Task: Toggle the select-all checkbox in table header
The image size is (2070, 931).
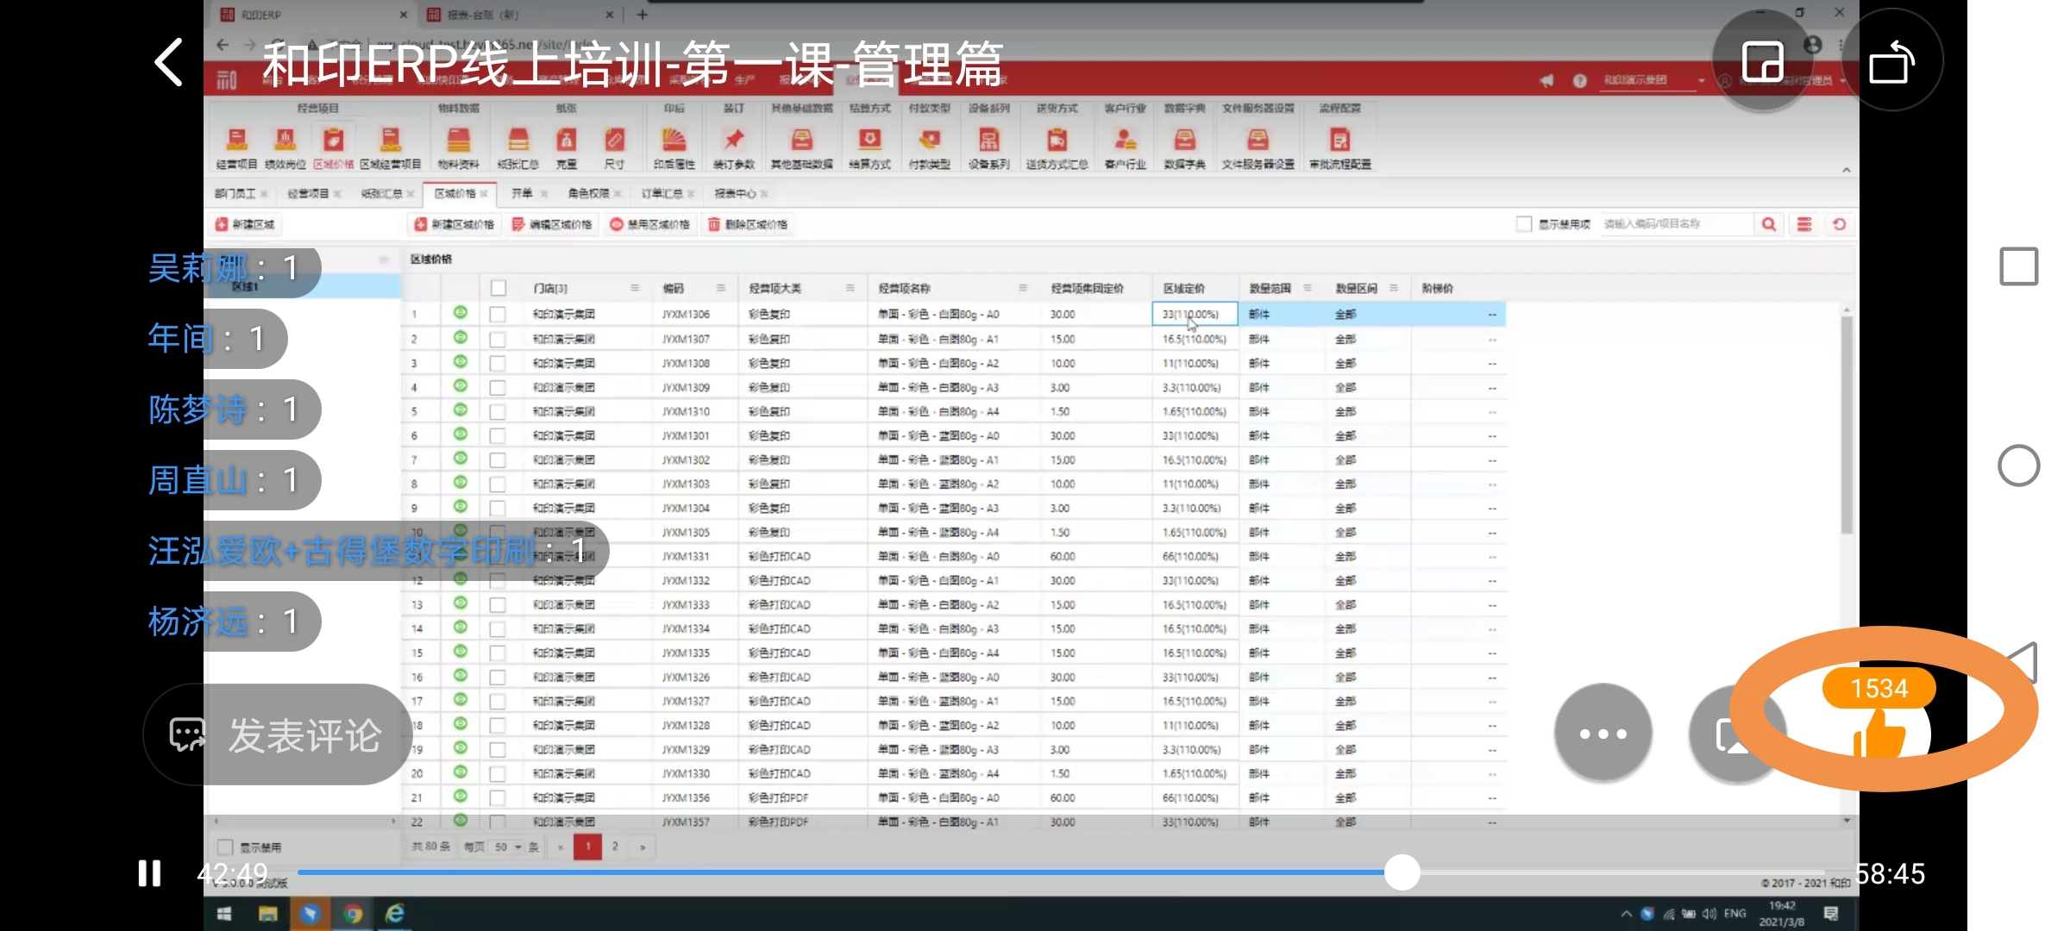Action: (x=499, y=288)
